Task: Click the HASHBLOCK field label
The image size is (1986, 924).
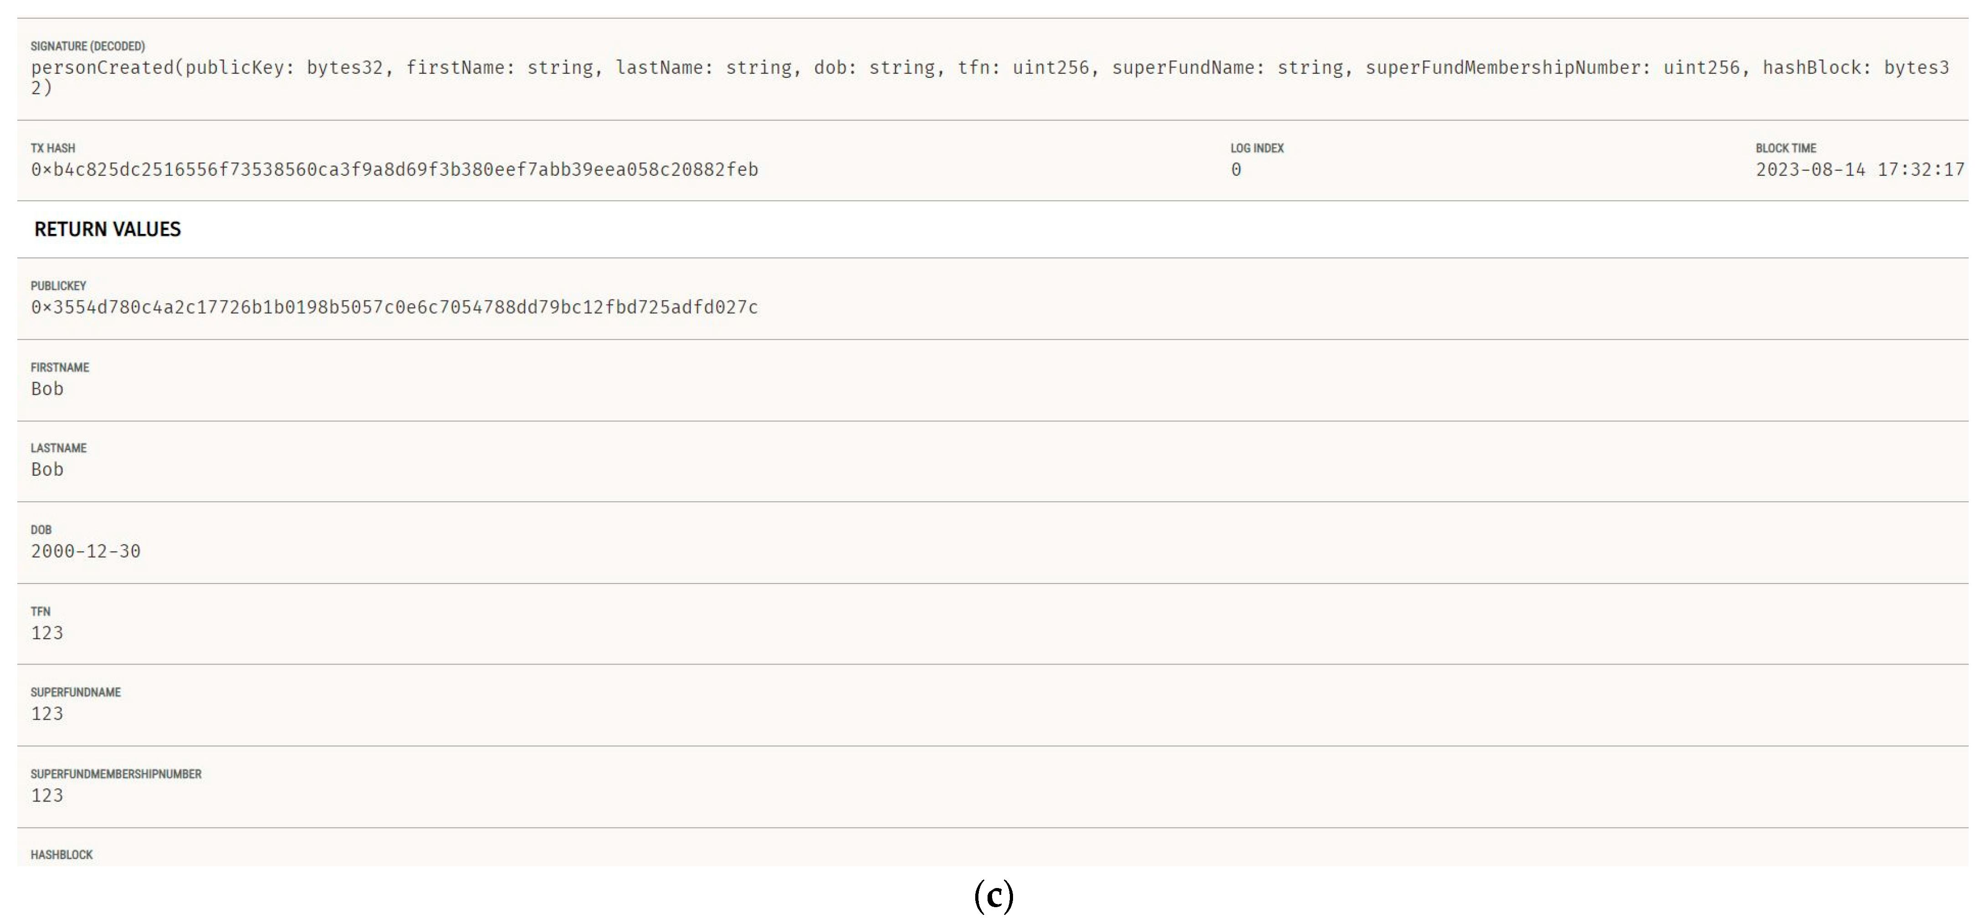Action: pyautogui.click(x=61, y=855)
